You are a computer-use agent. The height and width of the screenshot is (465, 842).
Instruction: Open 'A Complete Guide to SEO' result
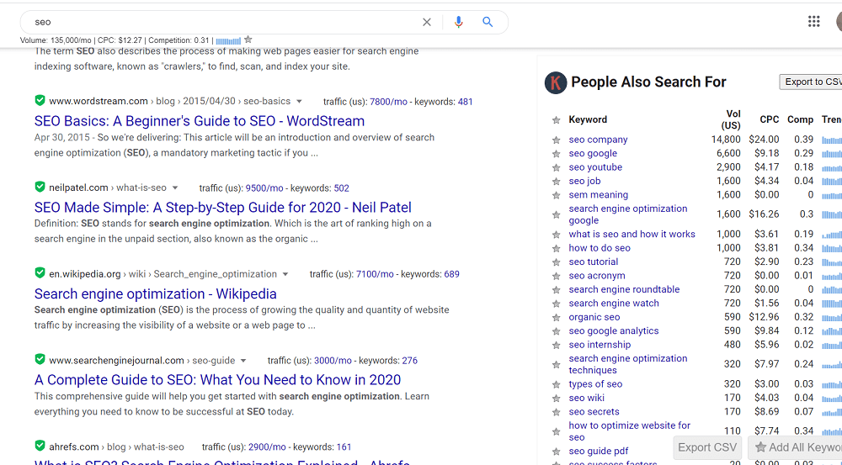(217, 380)
